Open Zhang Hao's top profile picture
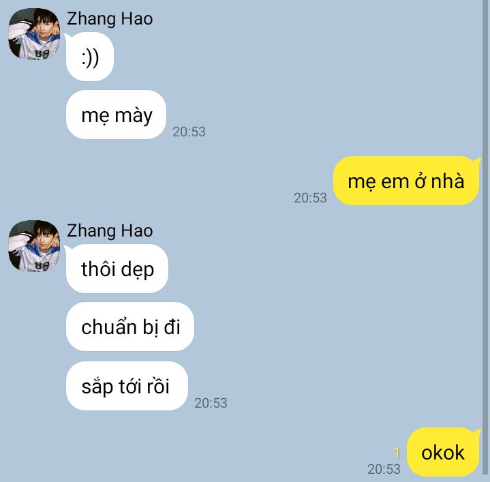490x482 pixels. (34, 34)
